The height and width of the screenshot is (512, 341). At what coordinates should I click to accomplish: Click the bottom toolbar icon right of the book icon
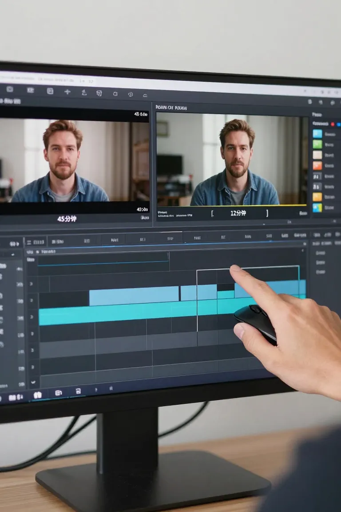click(x=59, y=393)
